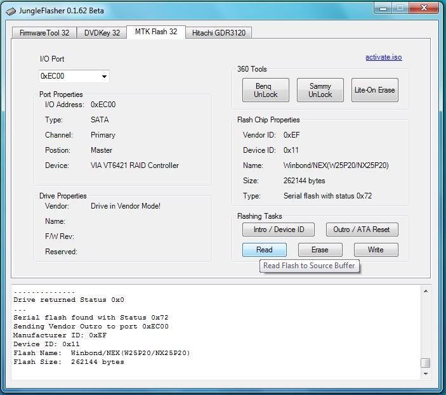Click log line 'Flash Size: 262144 bytes'
Viewport: 446px width, 395px height.
click(69, 362)
